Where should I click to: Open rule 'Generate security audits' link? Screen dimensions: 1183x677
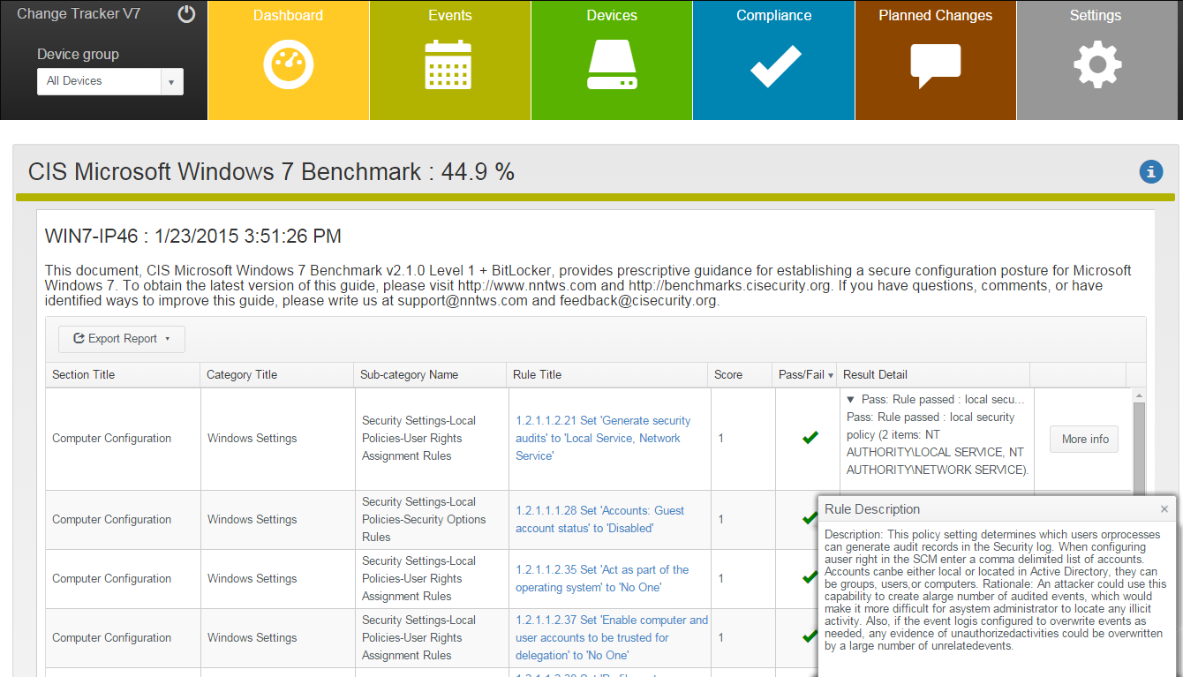[x=604, y=438]
